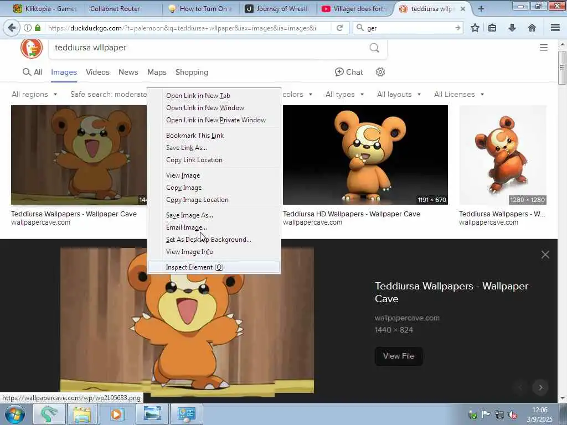Select Save Image As...
The height and width of the screenshot is (425, 567).
214,215
